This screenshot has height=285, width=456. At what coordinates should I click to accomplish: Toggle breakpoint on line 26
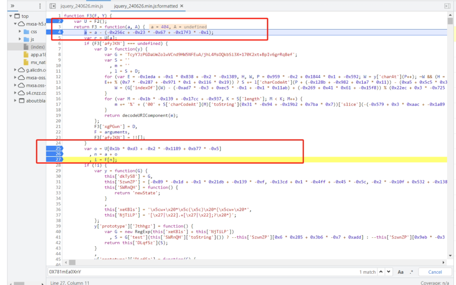pos(54,154)
